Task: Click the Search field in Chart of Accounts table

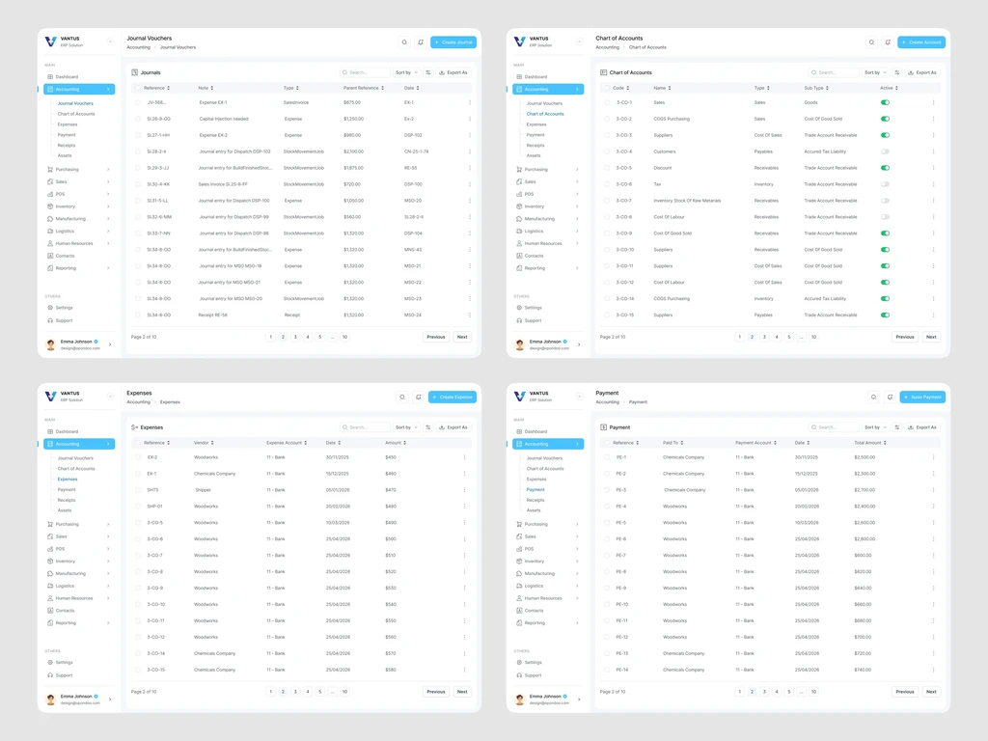Action: coord(834,72)
